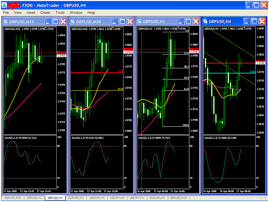The height and width of the screenshot is (202, 269).
Task: Close the GBPUSD,M15 chart window
Action: click(63, 21)
